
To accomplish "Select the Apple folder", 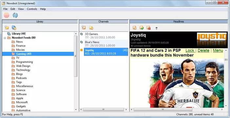I will (20, 98).
